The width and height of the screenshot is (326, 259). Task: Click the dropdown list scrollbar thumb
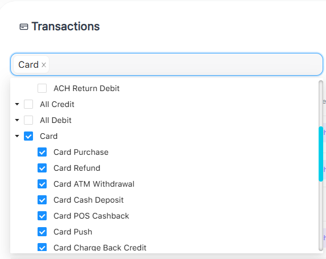[x=320, y=154]
